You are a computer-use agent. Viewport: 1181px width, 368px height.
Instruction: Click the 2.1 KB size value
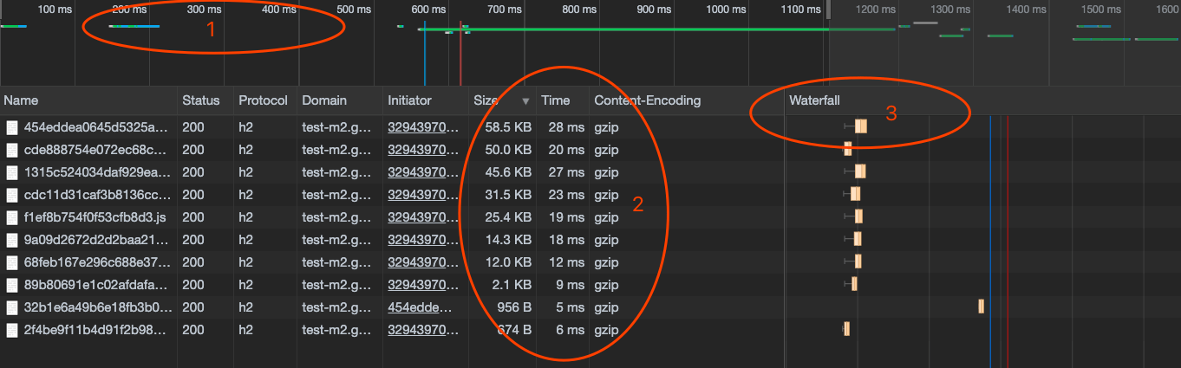512,285
